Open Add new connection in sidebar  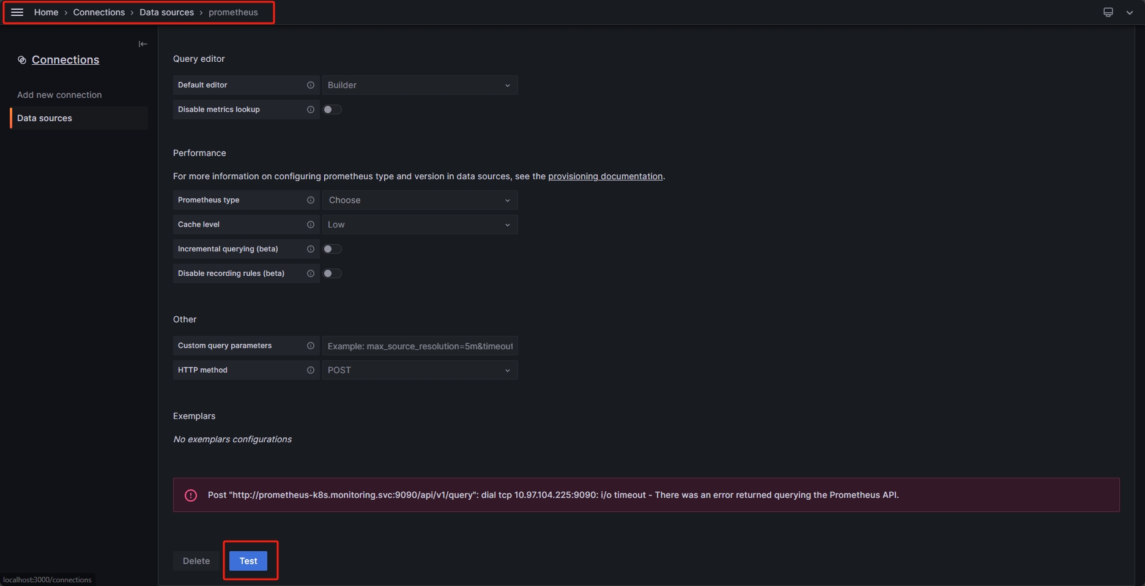coord(59,95)
